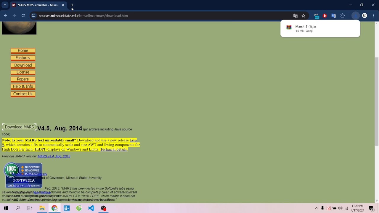
Task: Click the Mars4_5 jar file icon
Action: [x=289, y=27]
